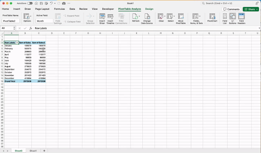Click Expand Field
This screenshot has height=153, width=261.
(72, 16)
